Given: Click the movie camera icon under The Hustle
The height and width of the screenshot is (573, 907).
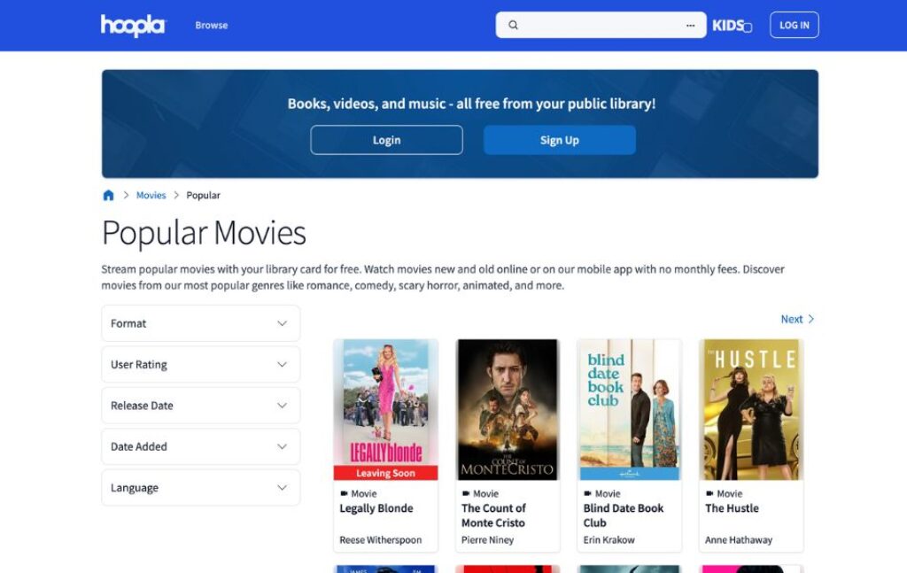Looking at the screenshot, I should coord(709,494).
